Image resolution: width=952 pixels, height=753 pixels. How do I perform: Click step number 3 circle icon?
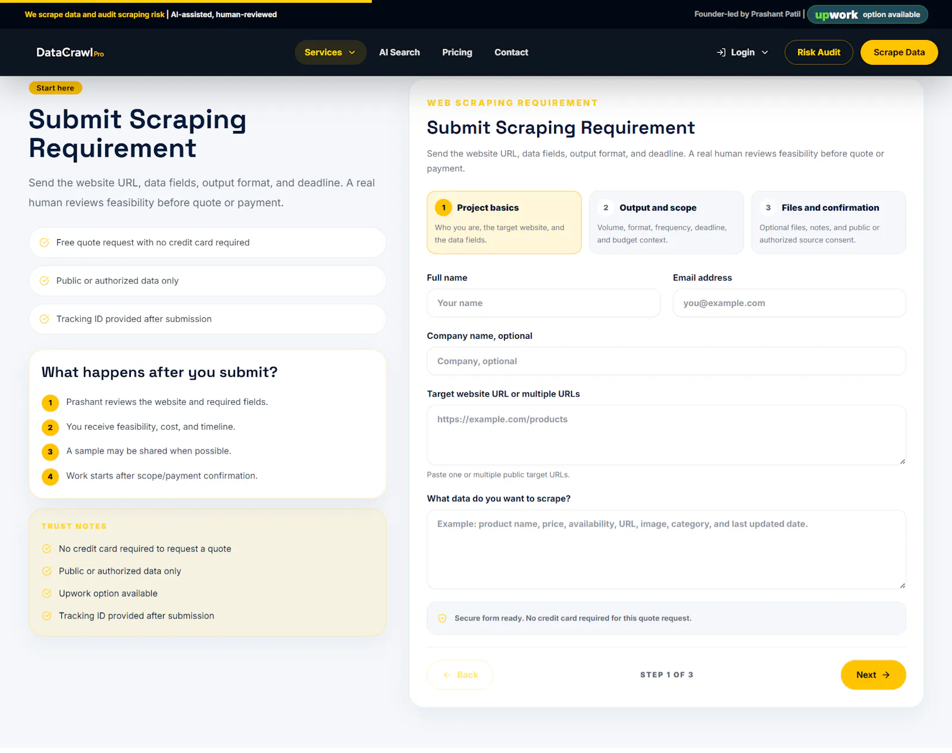point(768,208)
